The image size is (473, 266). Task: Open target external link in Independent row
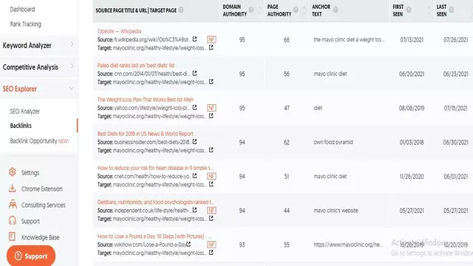211,219
